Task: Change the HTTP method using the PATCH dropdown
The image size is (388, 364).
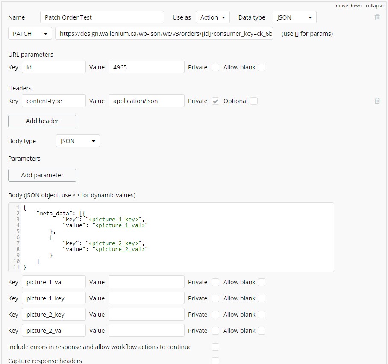Action: (29, 33)
